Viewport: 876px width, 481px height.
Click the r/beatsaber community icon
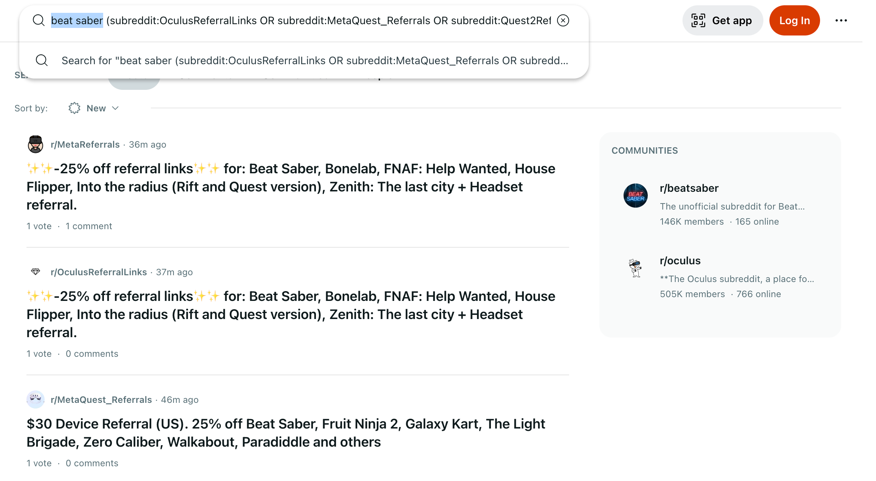(x=636, y=196)
